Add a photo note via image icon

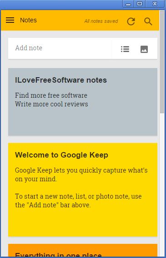144,49
